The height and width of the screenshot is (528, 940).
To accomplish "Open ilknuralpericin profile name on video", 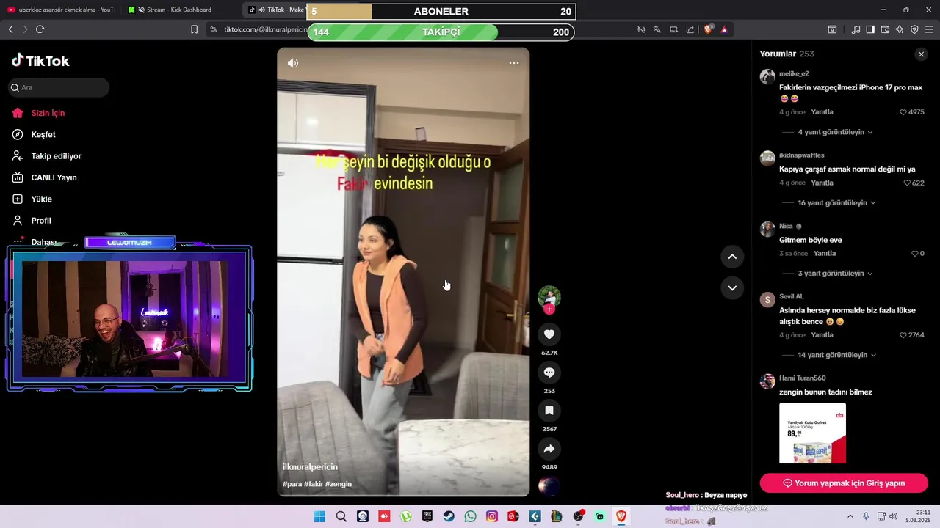I will pos(310,467).
